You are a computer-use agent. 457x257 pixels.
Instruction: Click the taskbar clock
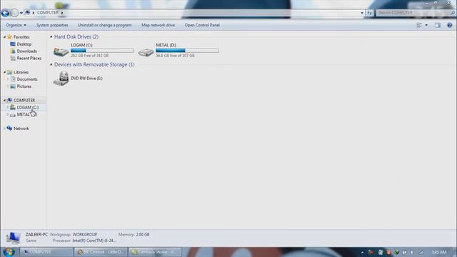coord(439,252)
